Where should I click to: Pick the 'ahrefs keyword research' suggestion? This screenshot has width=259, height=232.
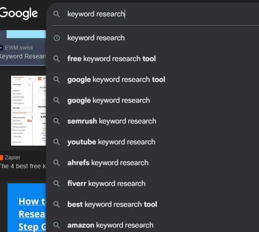click(x=153, y=163)
